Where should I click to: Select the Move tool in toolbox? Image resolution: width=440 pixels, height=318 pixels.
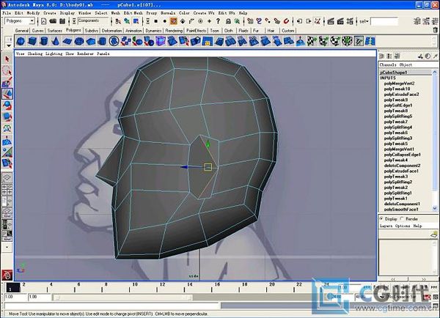click(7, 94)
